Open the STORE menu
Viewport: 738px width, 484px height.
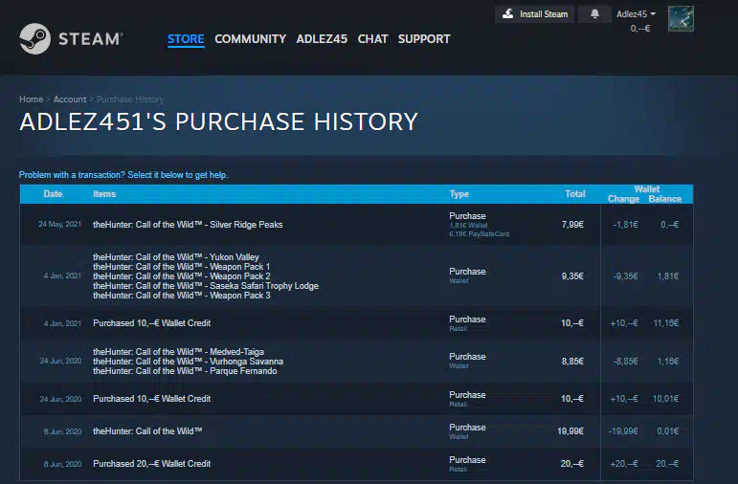click(186, 39)
